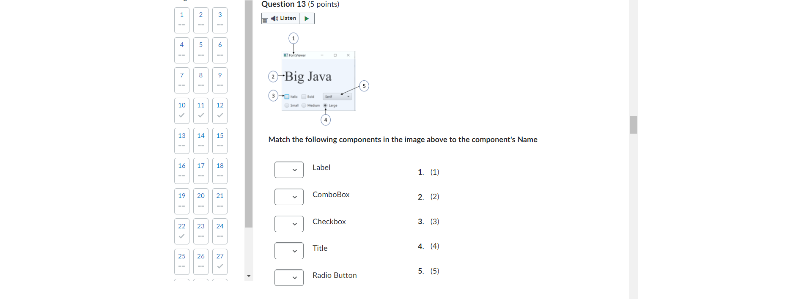This screenshot has height=299, width=812.
Task: Click the scrollbar thumb on the far right edge
Action: coord(633,124)
